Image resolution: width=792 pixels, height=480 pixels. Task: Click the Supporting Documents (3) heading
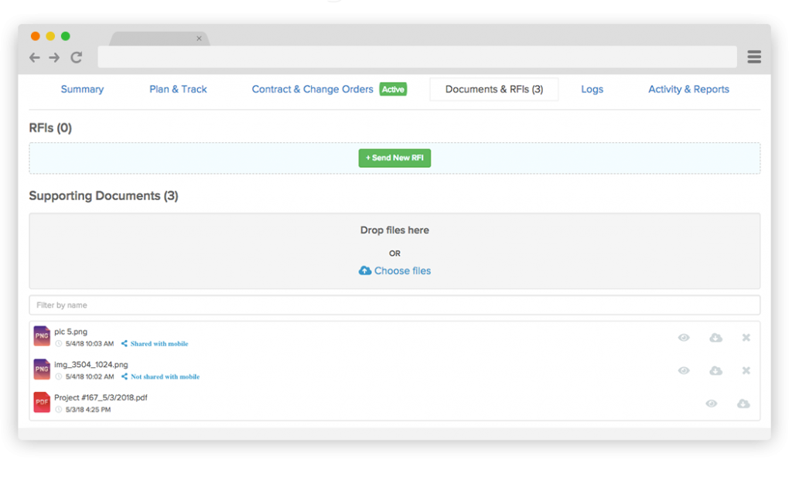pyautogui.click(x=104, y=196)
